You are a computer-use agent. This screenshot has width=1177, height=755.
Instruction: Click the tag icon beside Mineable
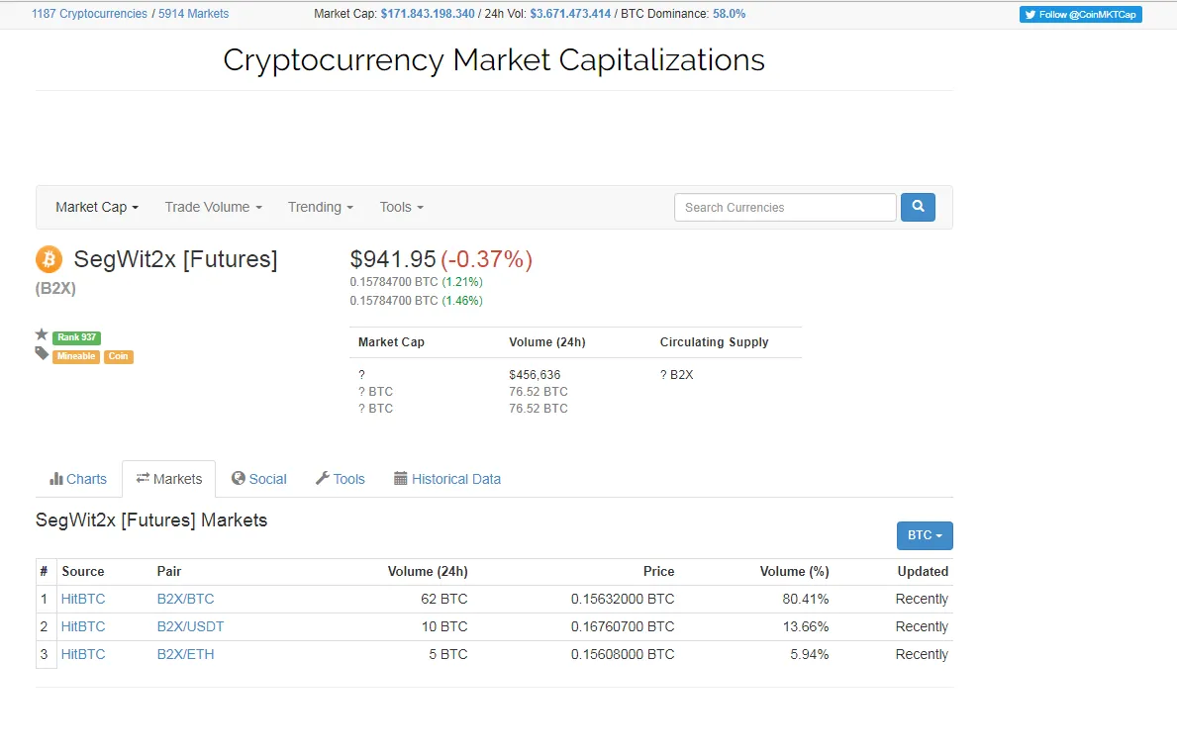coord(42,353)
